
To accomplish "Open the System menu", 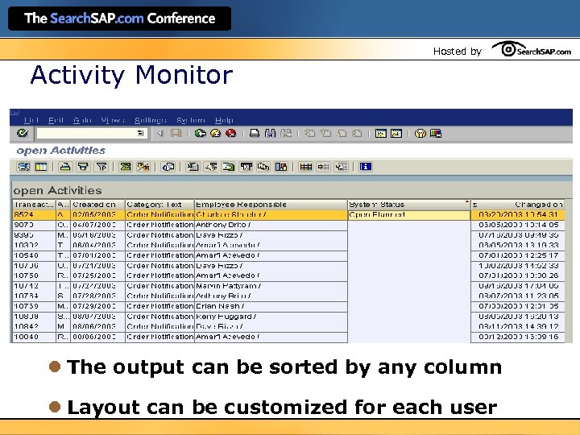I will click(191, 120).
